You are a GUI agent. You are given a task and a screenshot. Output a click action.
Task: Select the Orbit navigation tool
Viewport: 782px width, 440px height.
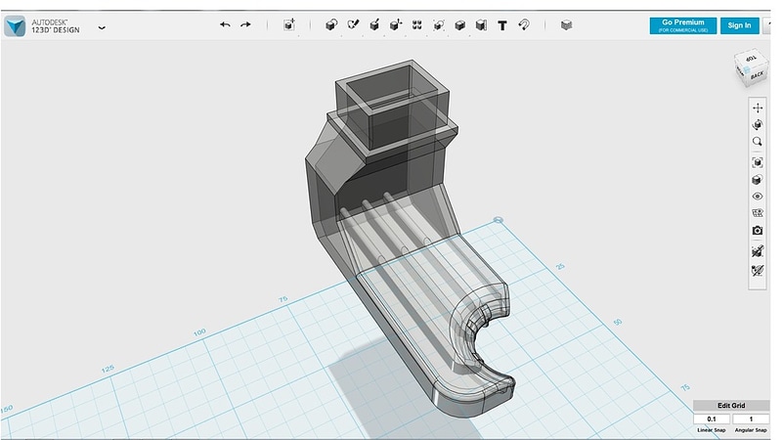(x=758, y=125)
